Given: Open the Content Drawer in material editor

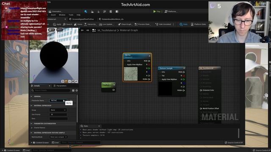Looking at the screenshot, I should pyautogui.click(x=41, y=143).
